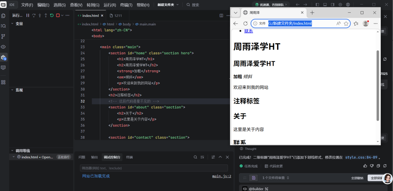393x191 pixels.
Task: Collapse the 监视 section
Action: tap(12, 90)
